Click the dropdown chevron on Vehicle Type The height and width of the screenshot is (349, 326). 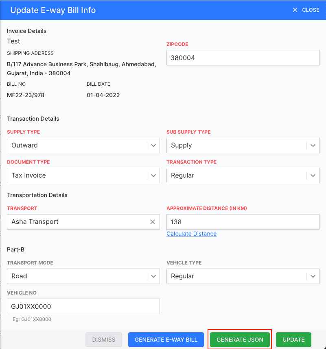pyautogui.click(x=313, y=276)
